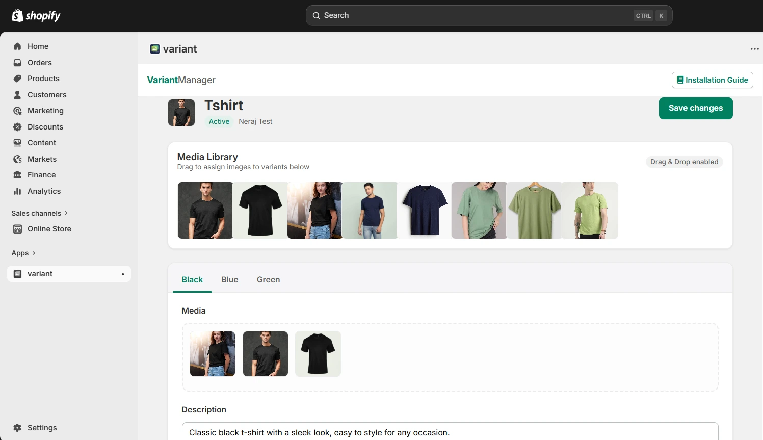Switch to the Blue variant tab
Image resolution: width=763 pixels, height=440 pixels.
point(230,279)
